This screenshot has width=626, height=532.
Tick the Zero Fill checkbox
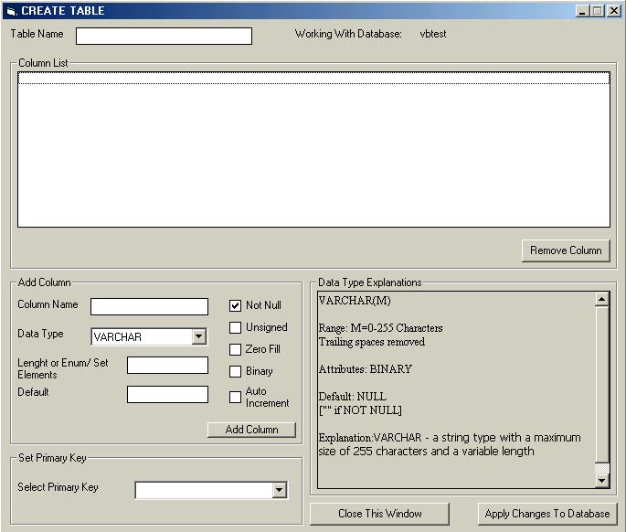pyautogui.click(x=235, y=349)
